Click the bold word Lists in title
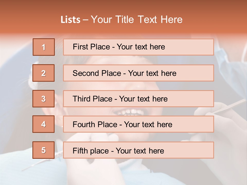Viewport: 247px width, 185px height. [70, 20]
